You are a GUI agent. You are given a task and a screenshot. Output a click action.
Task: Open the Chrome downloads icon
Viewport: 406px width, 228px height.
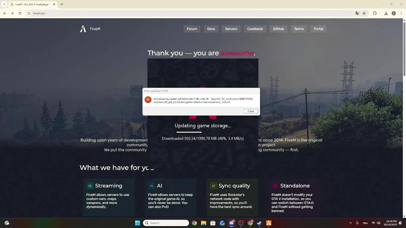[386, 13]
